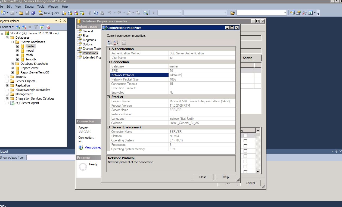The image size is (342, 207).
Task: Select SQL Server Agent node
Action: pyautogui.click(x=27, y=103)
